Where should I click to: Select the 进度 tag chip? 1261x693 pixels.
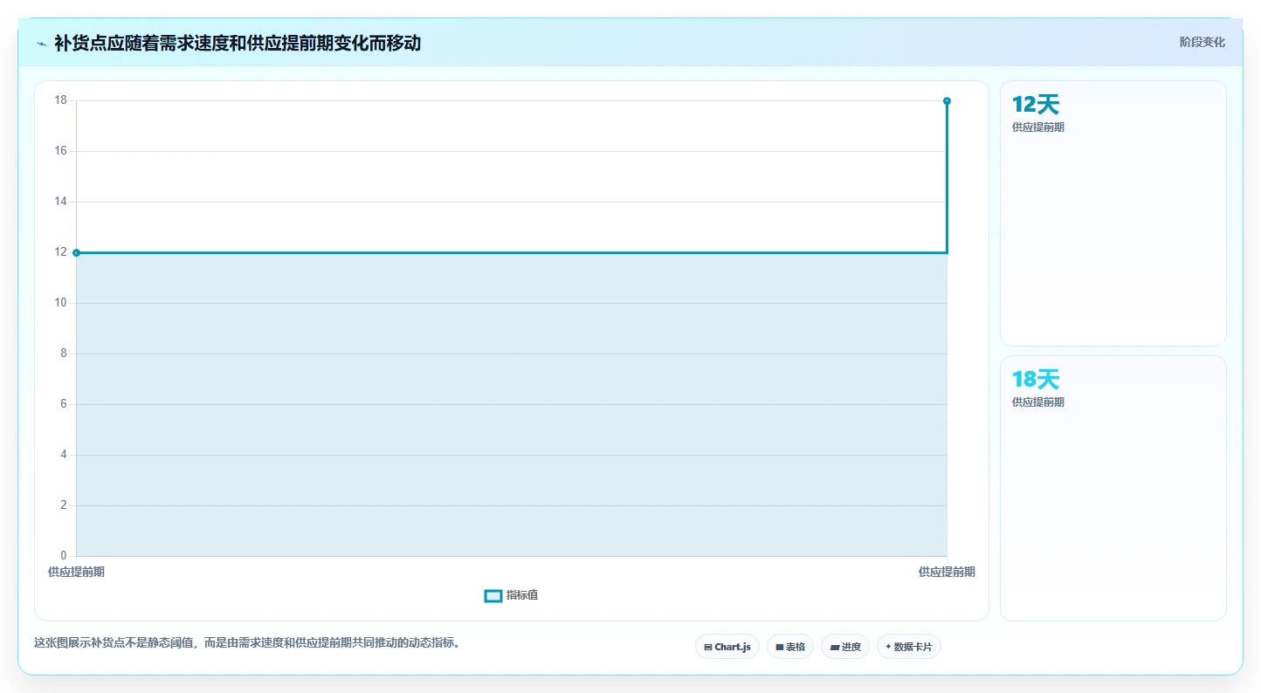(x=845, y=647)
